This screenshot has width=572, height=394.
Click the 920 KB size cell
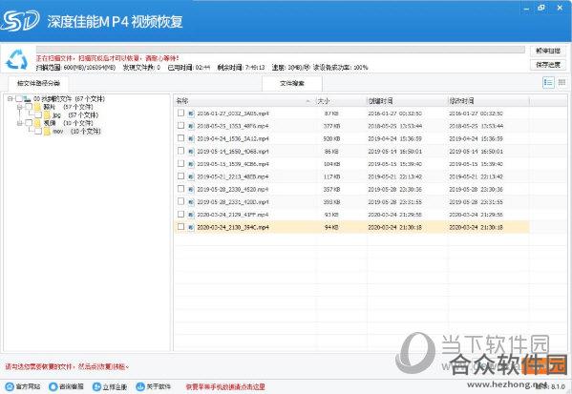coord(331,139)
